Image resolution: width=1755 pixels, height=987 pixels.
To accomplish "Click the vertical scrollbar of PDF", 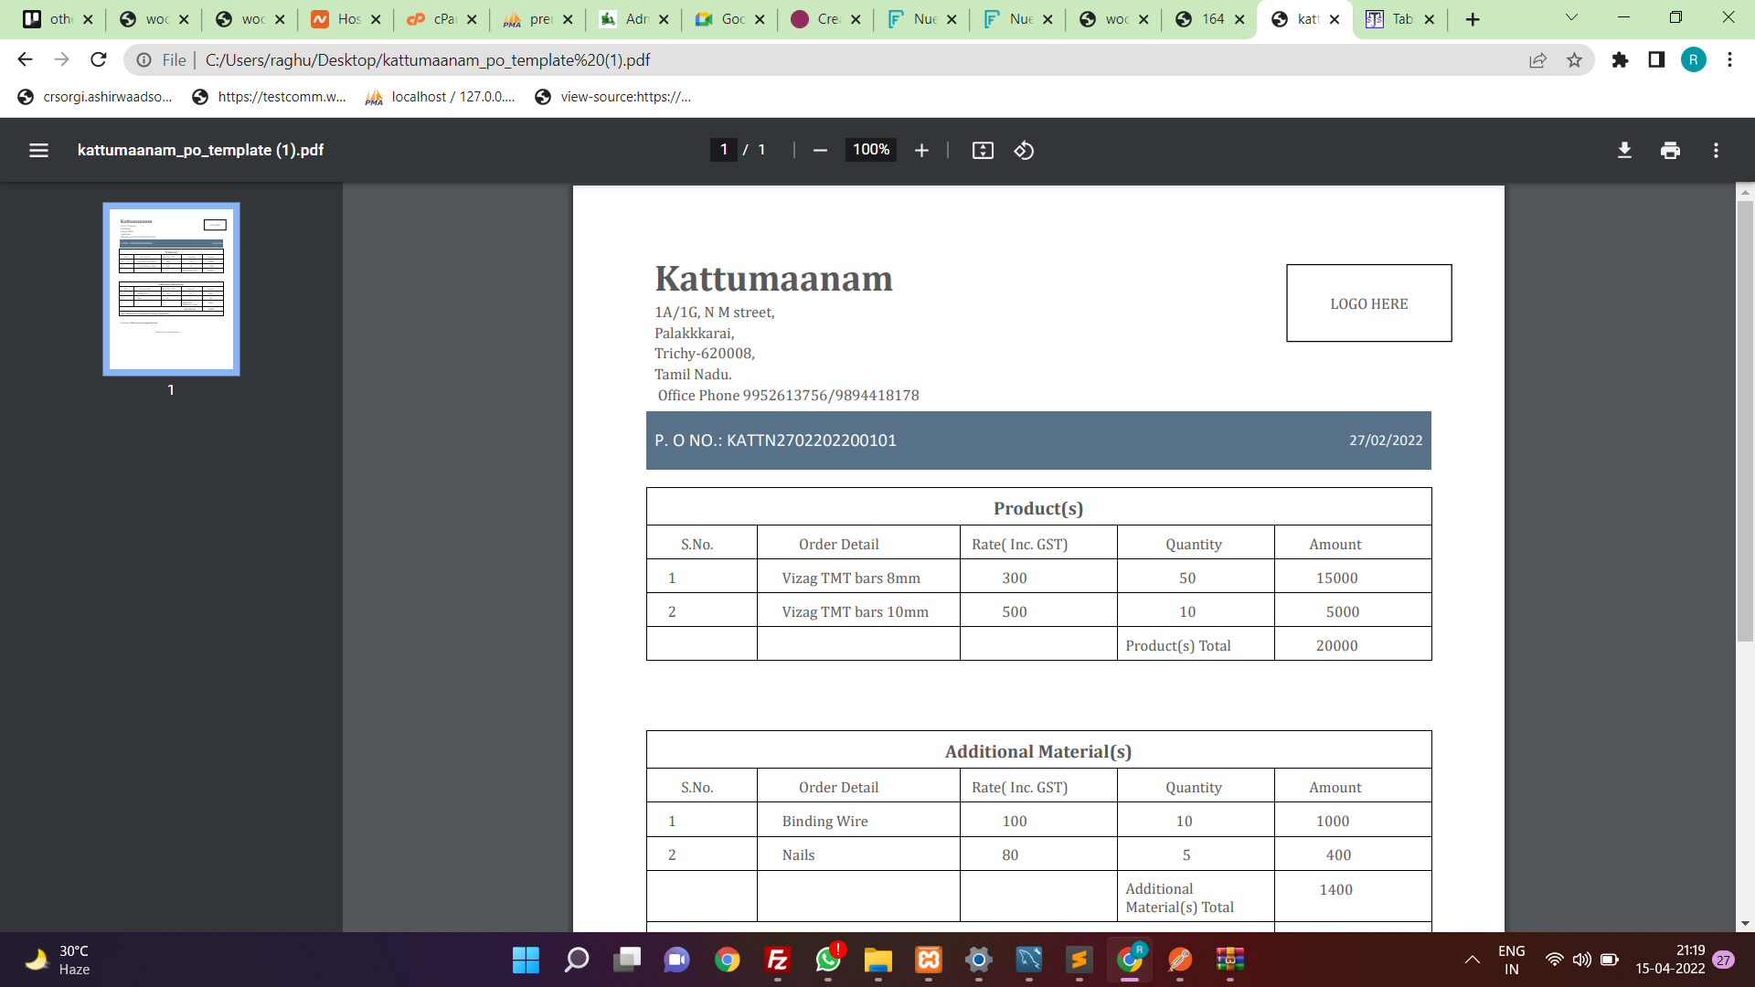I will click(1745, 420).
